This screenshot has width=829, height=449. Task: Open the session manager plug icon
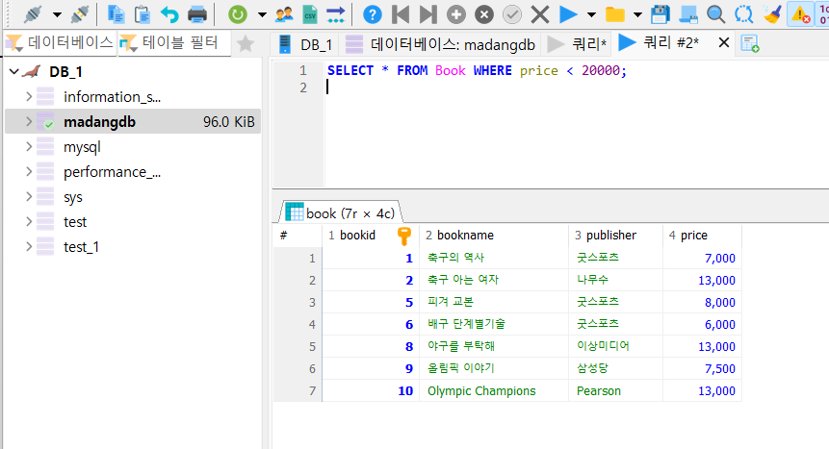tap(33, 14)
